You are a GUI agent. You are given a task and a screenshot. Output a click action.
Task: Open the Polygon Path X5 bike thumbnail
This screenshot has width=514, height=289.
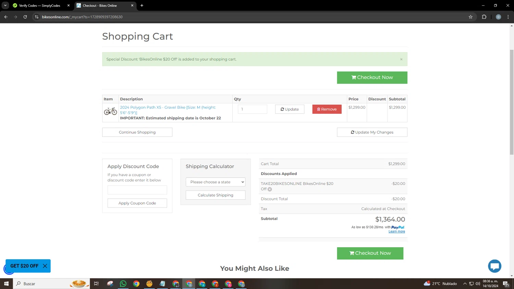110,111
